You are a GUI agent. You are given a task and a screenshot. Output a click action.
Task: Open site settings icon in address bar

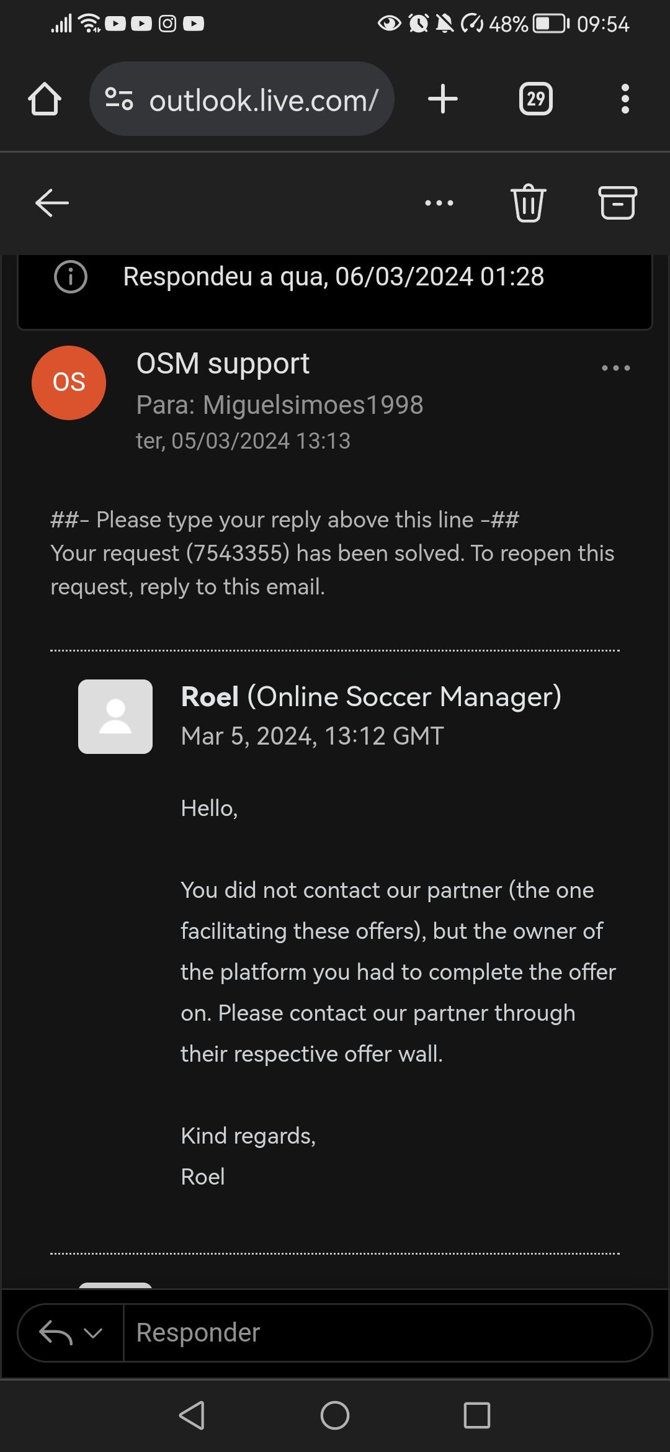tap(119, 99)
